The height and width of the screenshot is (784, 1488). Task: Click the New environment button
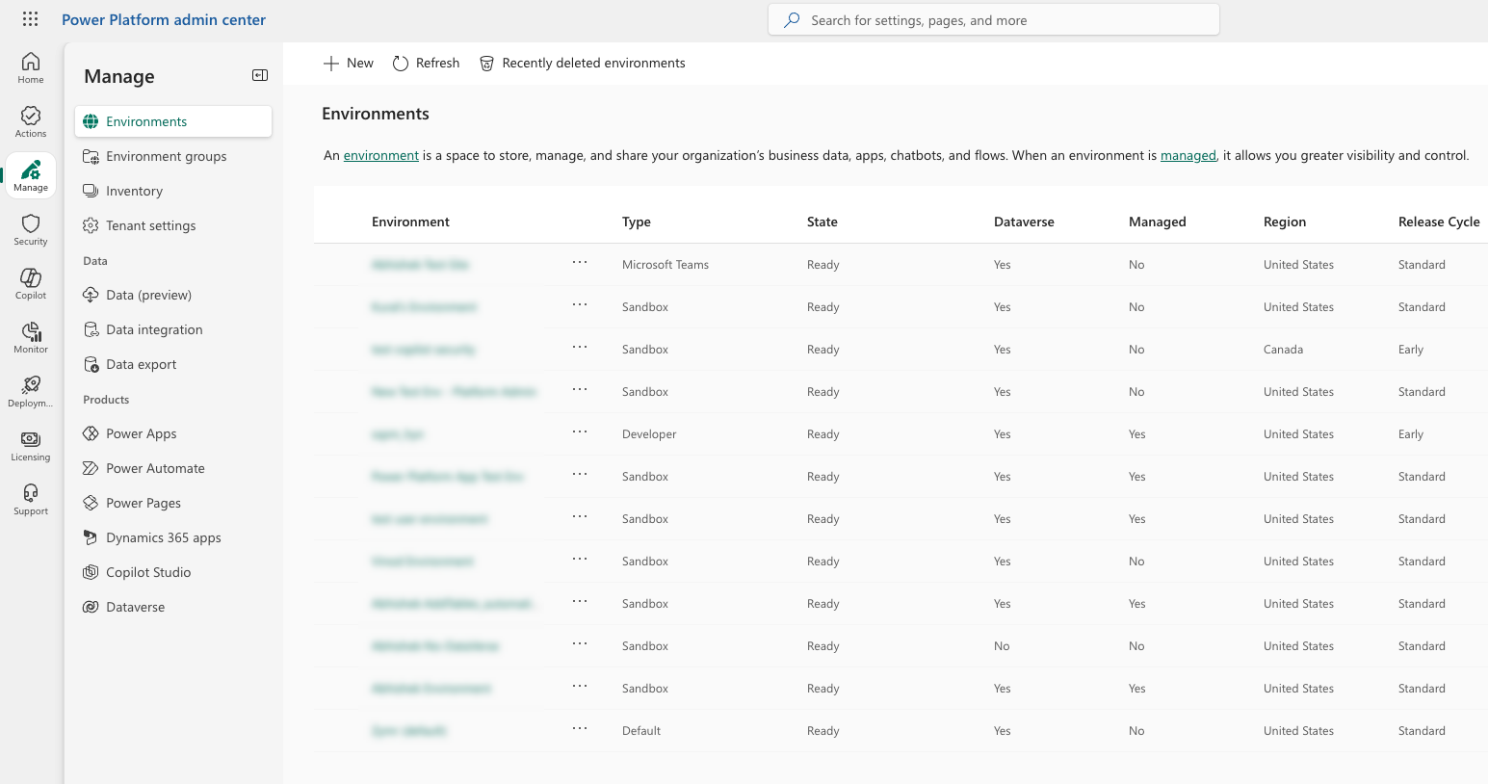[x=348, y=64]
